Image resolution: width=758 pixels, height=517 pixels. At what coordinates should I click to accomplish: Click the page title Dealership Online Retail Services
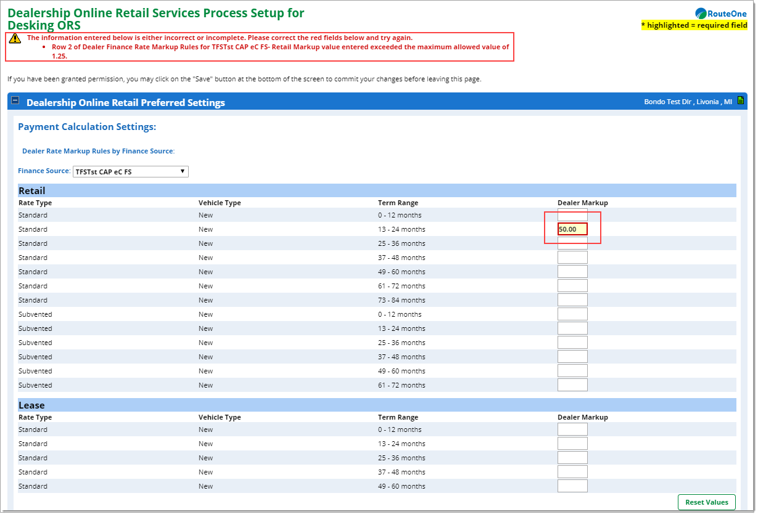pyautogui.click(x=155, y=18)
